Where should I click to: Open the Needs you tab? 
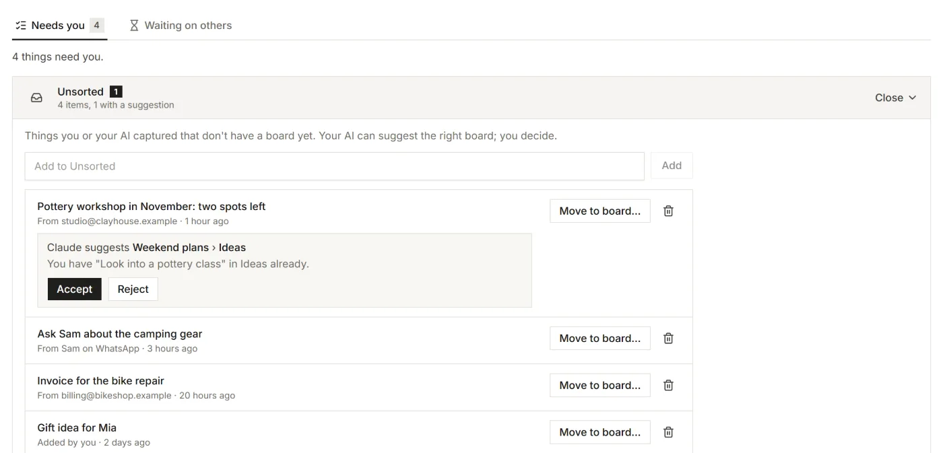pos(59,26)
